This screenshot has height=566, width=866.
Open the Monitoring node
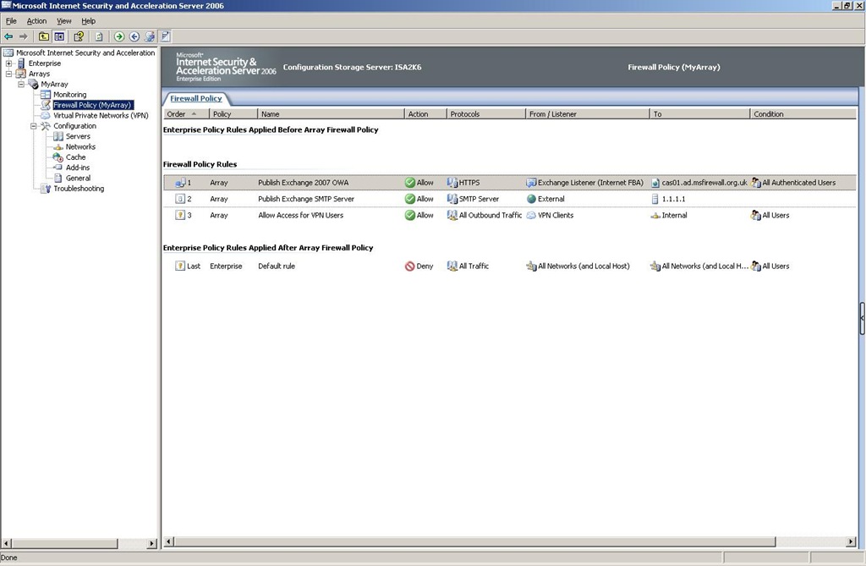point(69,95)
